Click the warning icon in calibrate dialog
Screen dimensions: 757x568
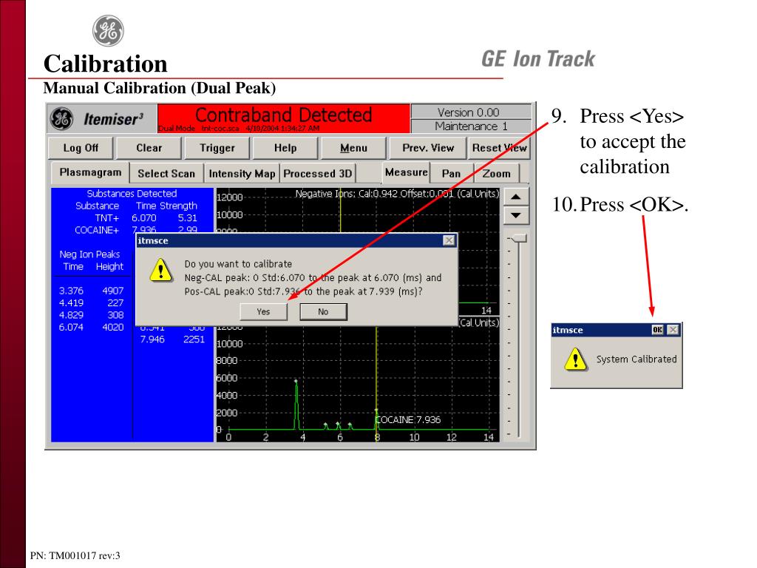click(160, 269)
